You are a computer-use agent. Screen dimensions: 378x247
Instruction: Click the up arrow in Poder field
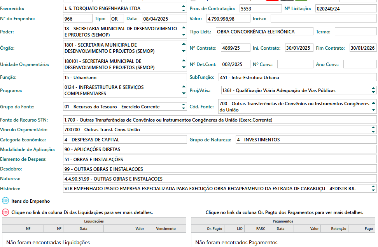pos(184,28)
